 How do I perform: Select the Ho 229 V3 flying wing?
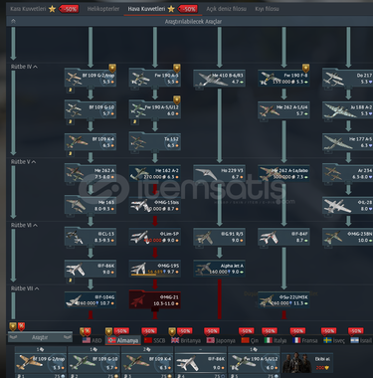tap(219, 174)
